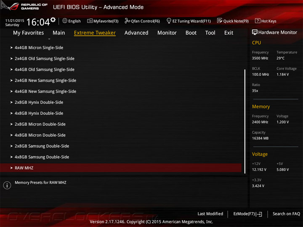Expand 2x4GB New Samsung Single-Side arrow
The width and height of the screenshot is (303, 227).
click(x=11, y=80)
